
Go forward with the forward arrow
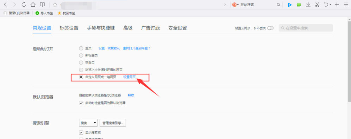click(14, 5)
